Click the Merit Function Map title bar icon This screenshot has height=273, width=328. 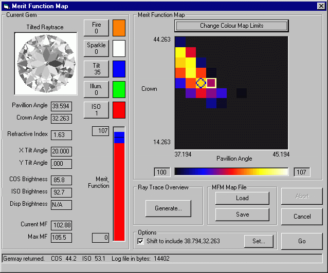pos(7,6)
